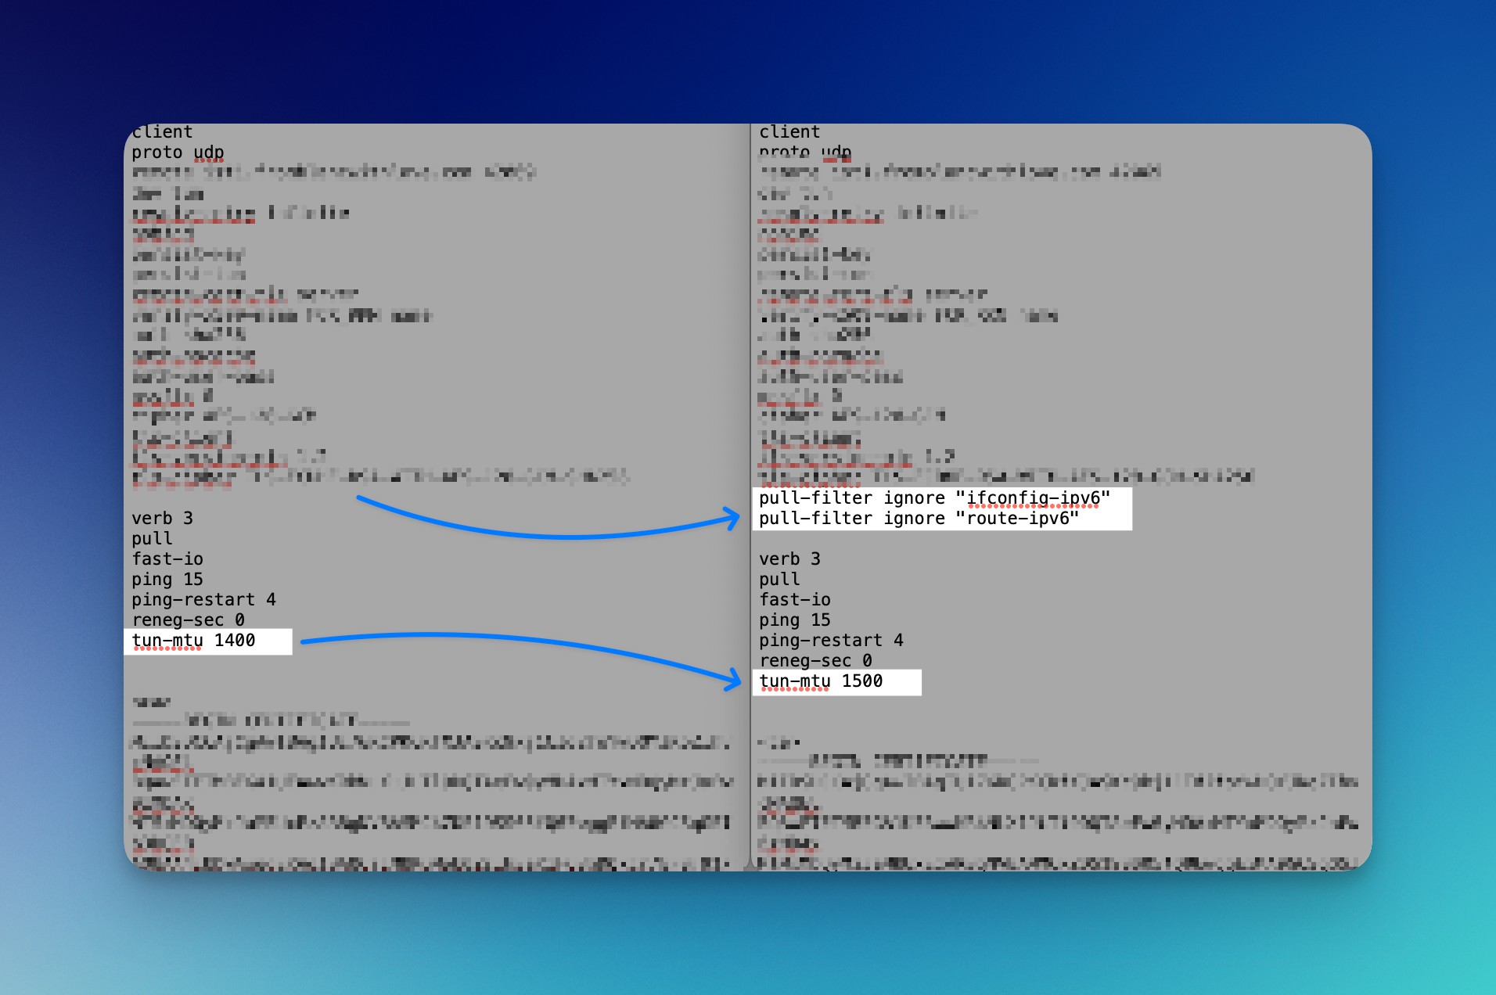Select the pull-filter ignore "ifconfig-ipv6" line
1496x995 pixels.
[x=934, y=498]
